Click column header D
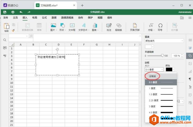The height and width of the screenshot is (127, 193). pyautogui.click(x=58, y=45)
